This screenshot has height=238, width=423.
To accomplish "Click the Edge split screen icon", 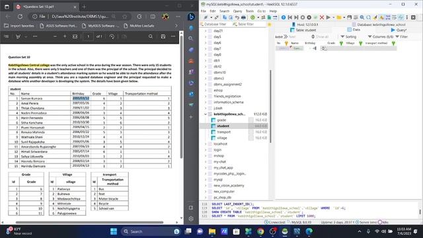I will pyautogui.click(x=153, y=17).
